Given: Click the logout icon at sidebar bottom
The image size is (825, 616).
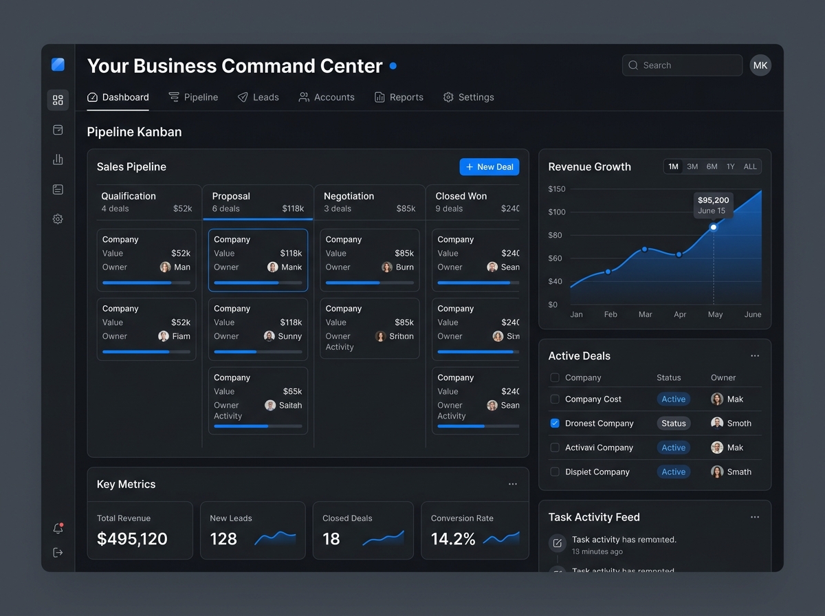Looking at the screenshot, I should pyautogui.click(x=58, y=552).
